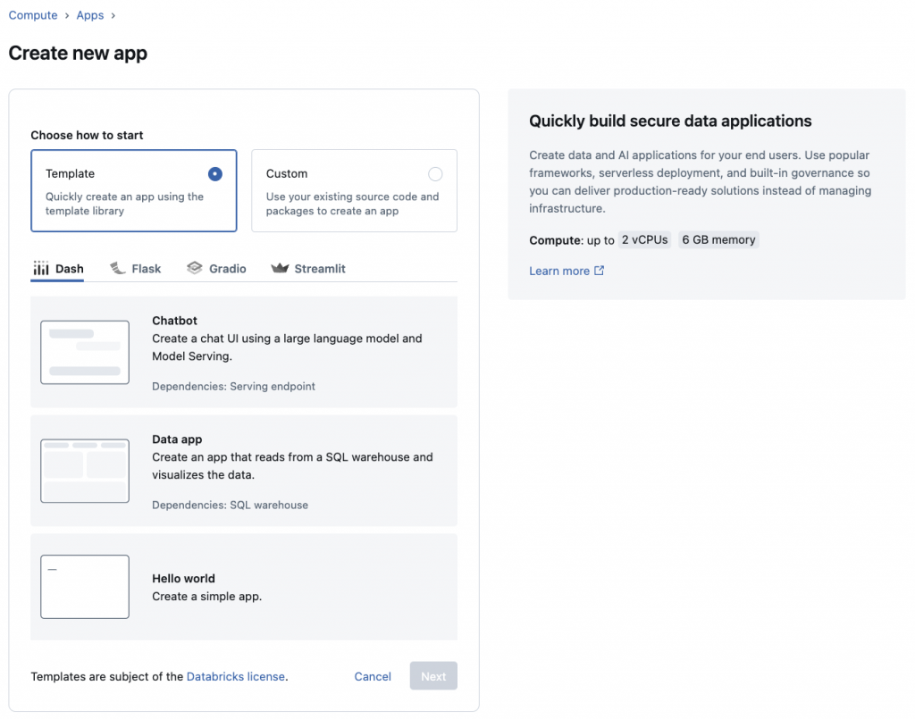Select the Data app template thumbnail
Viewport: 915px width, 719px height.
pyautogui.click(x=85, y=471)
